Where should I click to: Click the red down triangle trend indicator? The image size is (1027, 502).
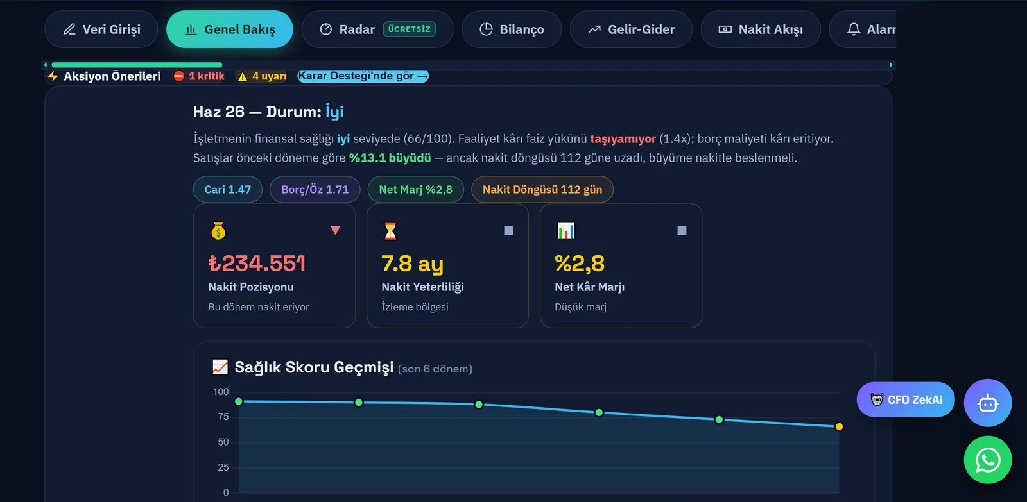pyautogui.click(x=335, y=230)
